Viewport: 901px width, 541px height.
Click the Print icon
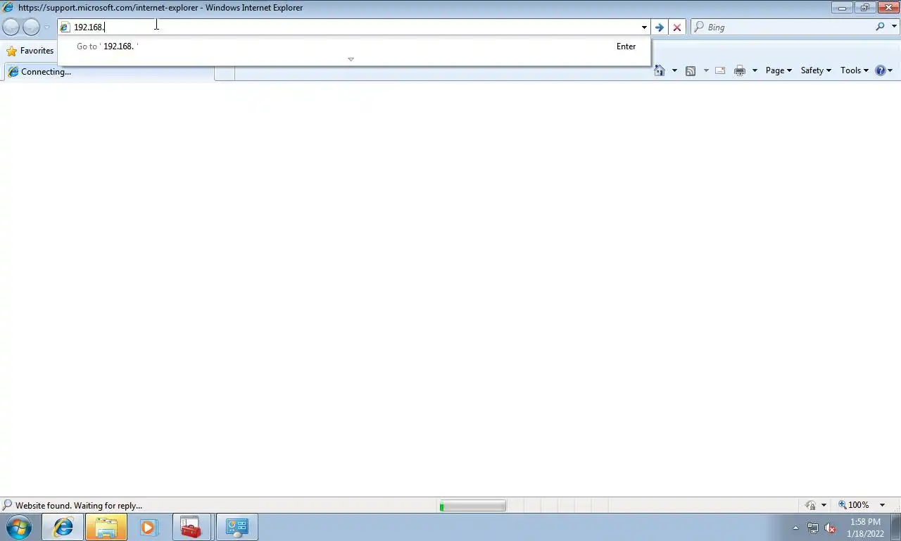click(740, 70)
